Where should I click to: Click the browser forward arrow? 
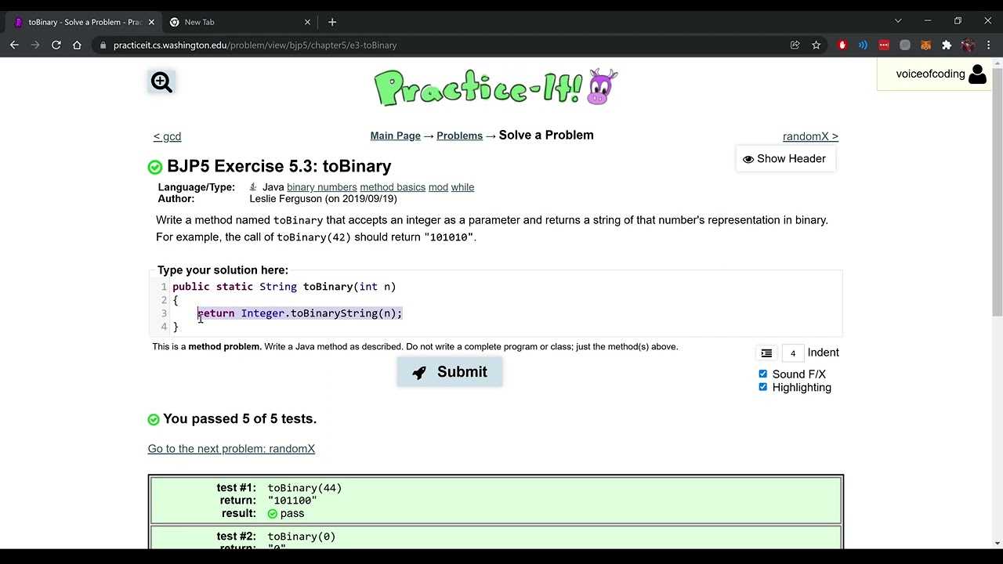35,45
